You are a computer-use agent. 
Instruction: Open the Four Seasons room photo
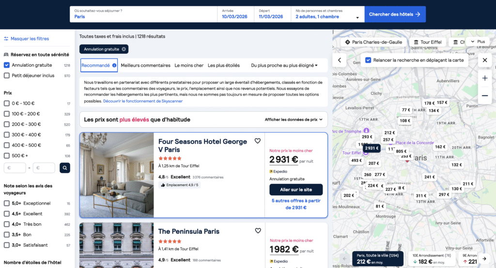tap(117, 175)
